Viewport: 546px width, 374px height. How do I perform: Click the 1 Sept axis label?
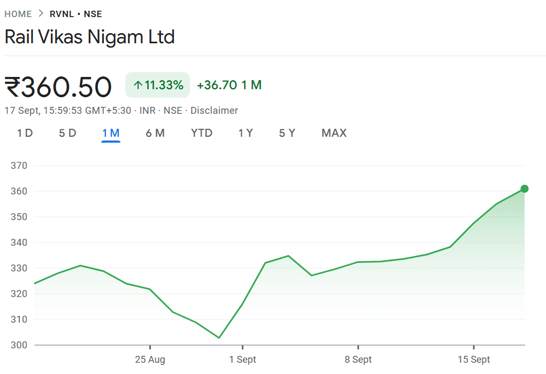pos(242,360)
